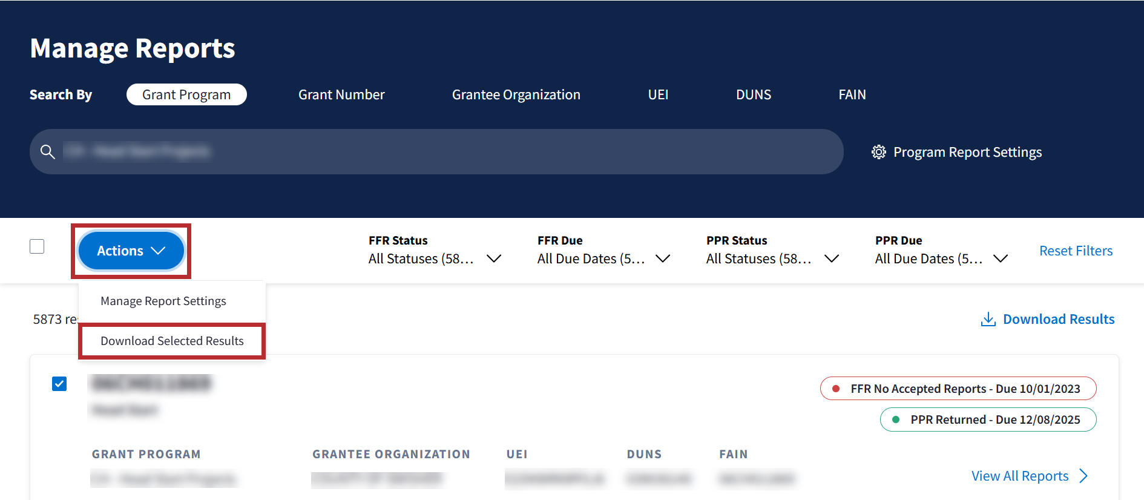Collapse the Actions dropdown button
Image resolution: width=1144 pixels, height=500 pixels.
pyautogui.click(x=131, y=251)
